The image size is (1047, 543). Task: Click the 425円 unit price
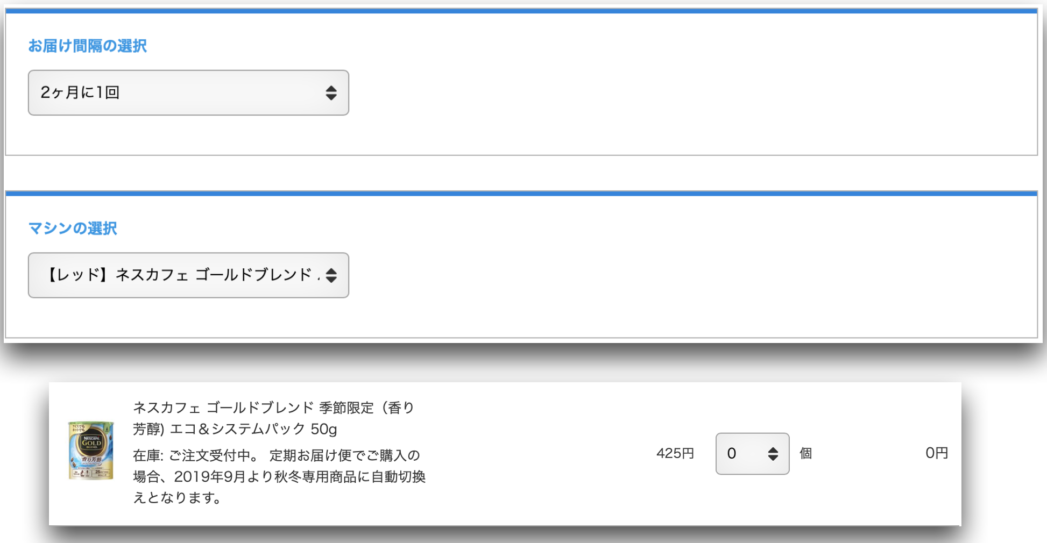(x=675, y=454)
